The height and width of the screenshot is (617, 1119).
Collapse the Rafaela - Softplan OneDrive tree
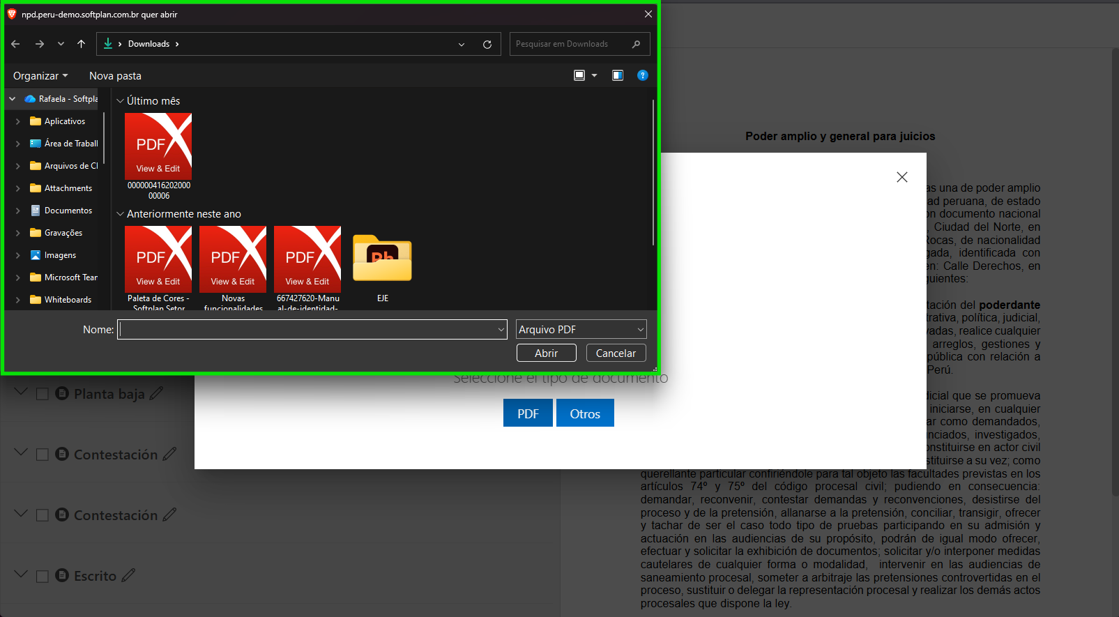coord(12,99)
